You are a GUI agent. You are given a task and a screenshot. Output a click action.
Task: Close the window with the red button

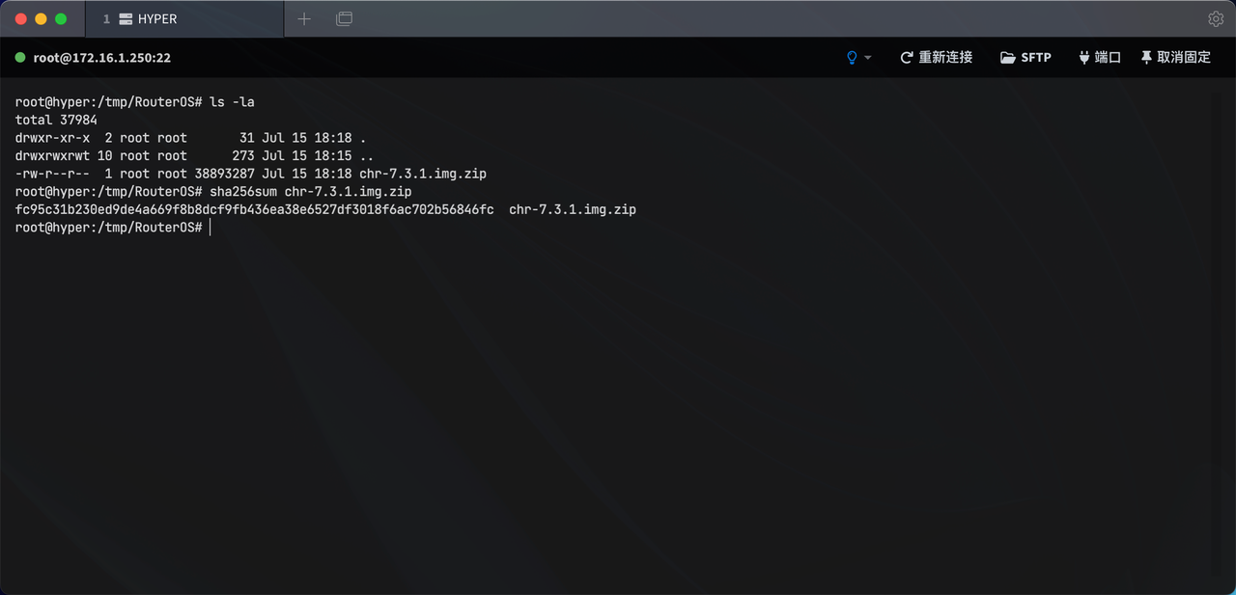point(19,18)
